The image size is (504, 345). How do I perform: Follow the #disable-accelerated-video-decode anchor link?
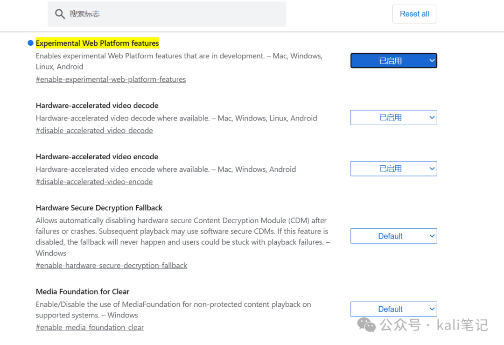coord(94,131)
